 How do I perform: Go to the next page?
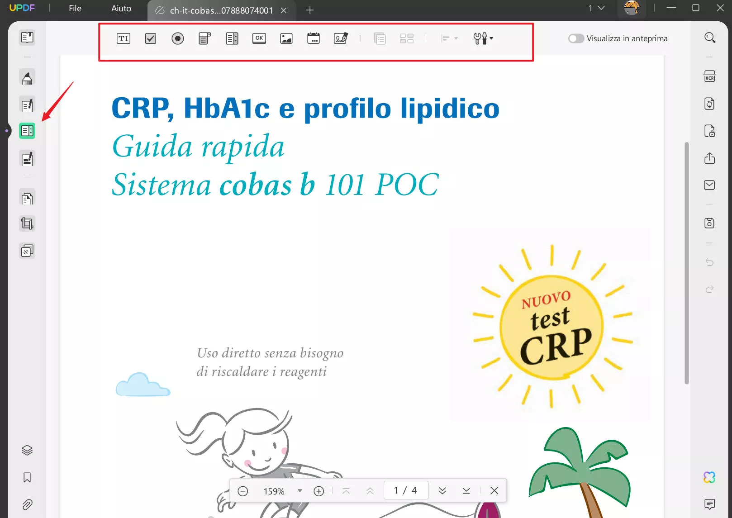pos(442,491)
